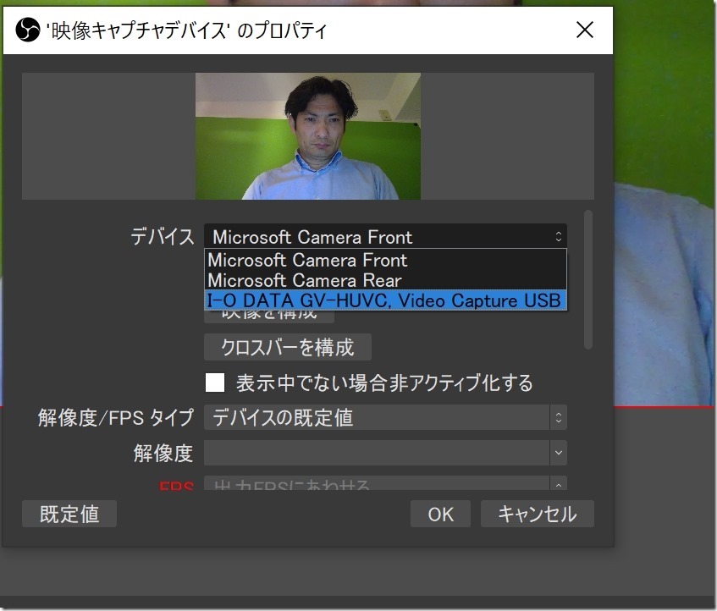Click the 既定値 defaults button
The width and height of the screenshot is (717, 611).
coord(69,514)
